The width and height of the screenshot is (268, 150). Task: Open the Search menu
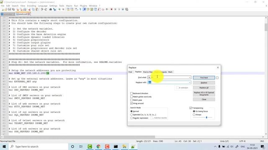(15, 6)
